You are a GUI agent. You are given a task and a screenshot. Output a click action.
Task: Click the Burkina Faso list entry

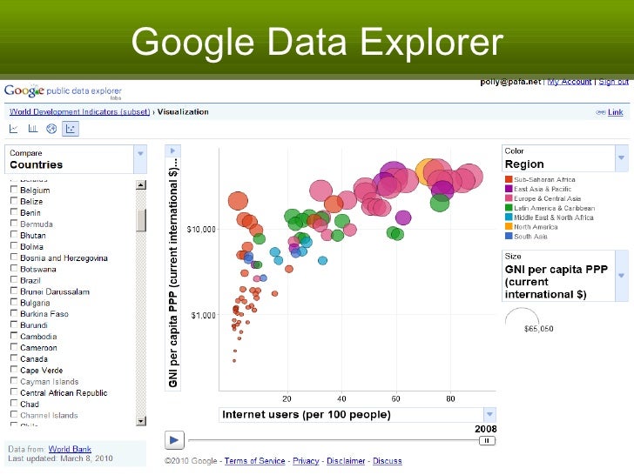[44, 314]
